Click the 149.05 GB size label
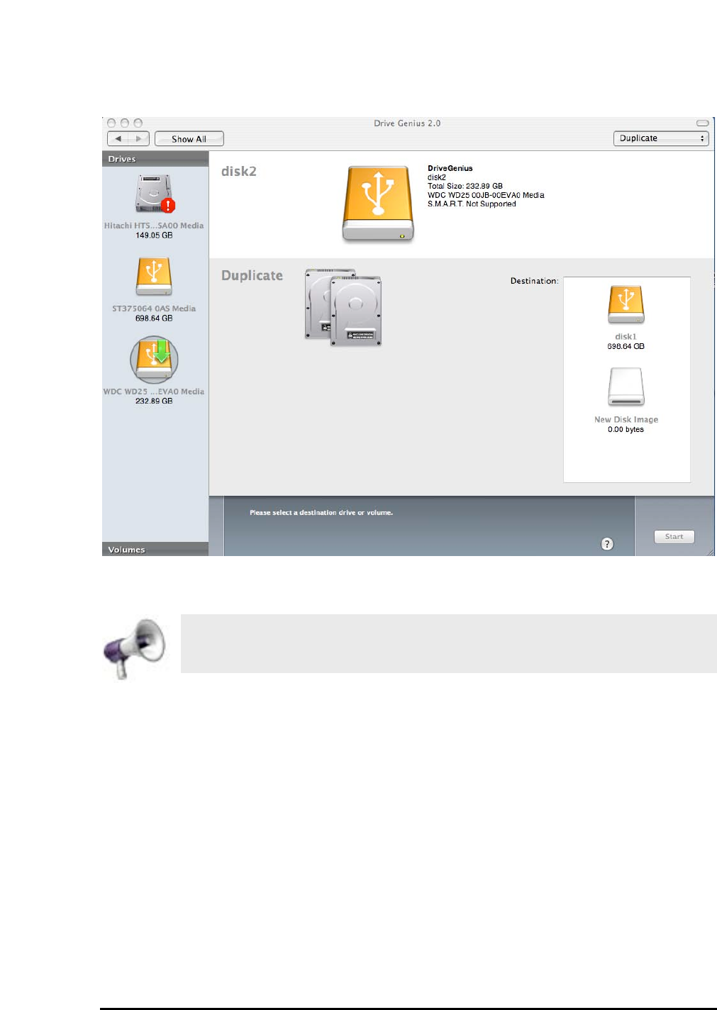 154,235
